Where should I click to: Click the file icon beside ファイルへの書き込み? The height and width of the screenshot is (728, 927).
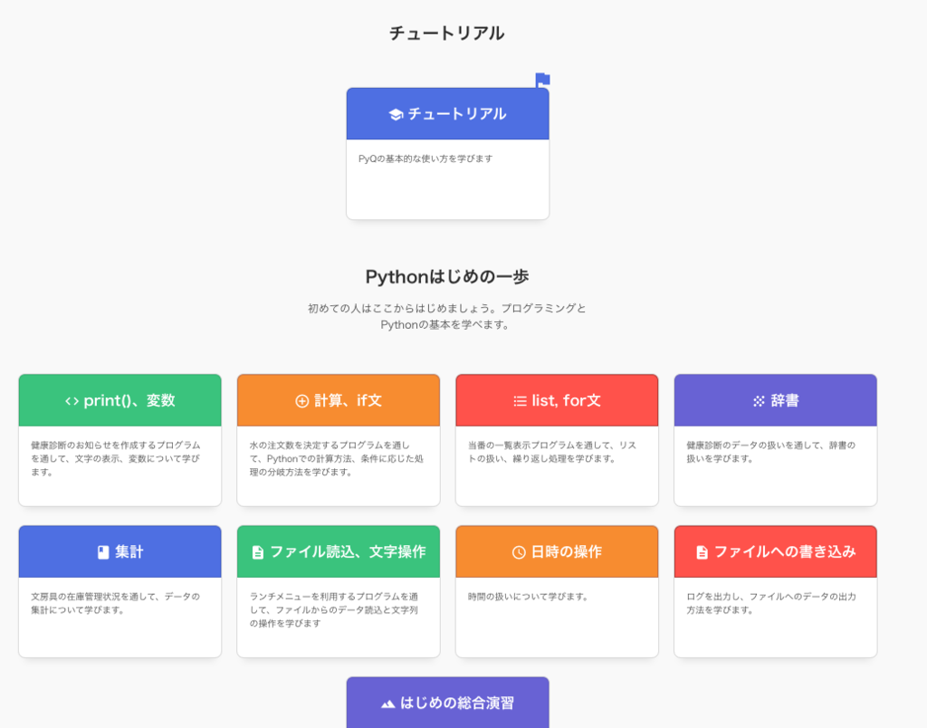[x=702, y=552]
